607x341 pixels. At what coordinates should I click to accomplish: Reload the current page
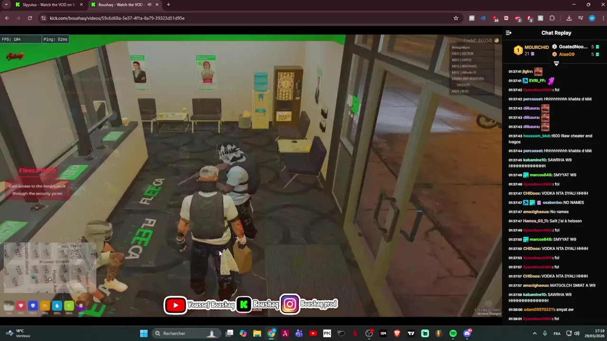(30, 18)
